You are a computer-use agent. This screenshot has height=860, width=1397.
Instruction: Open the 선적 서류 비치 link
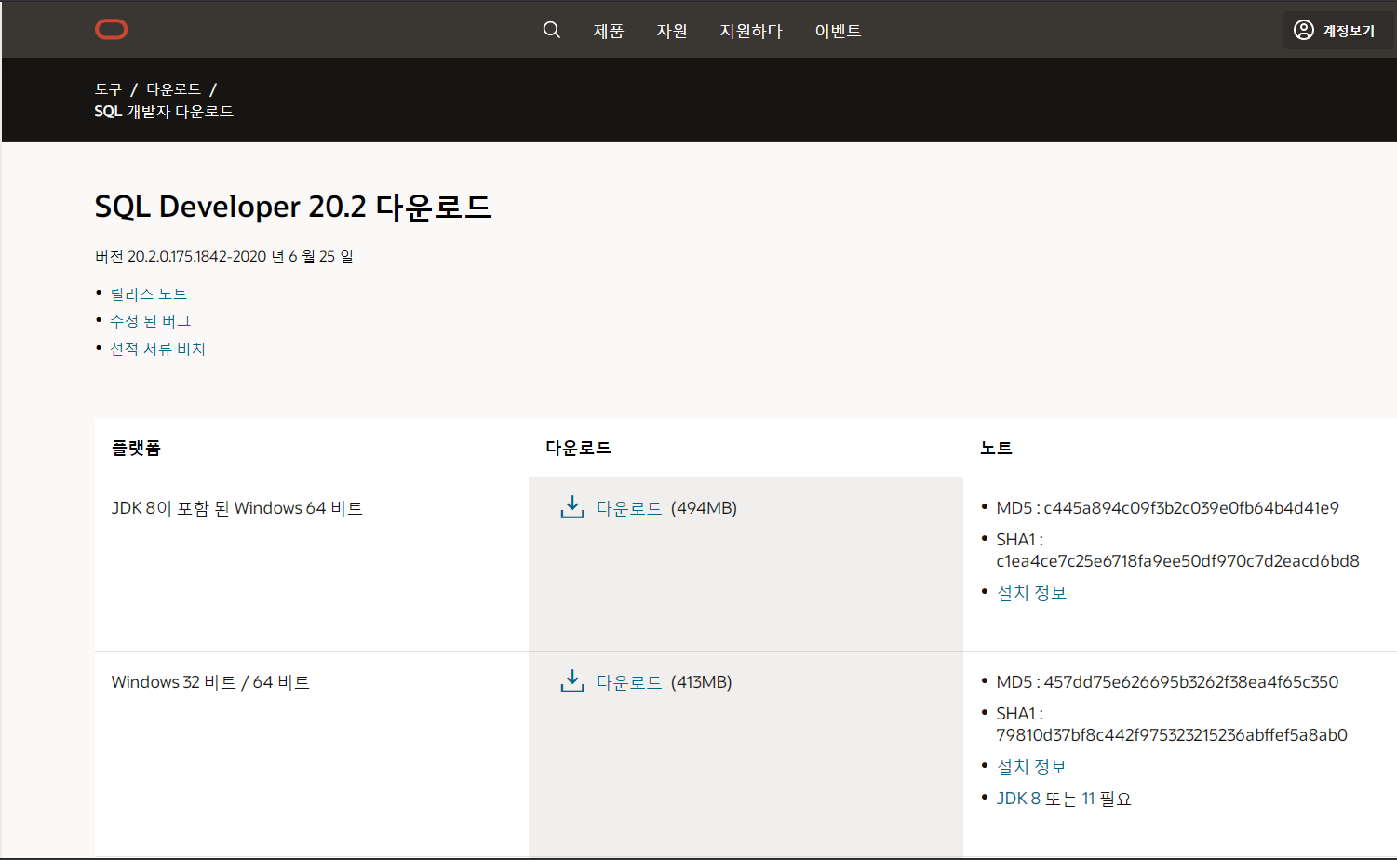(x=157, y=348)
